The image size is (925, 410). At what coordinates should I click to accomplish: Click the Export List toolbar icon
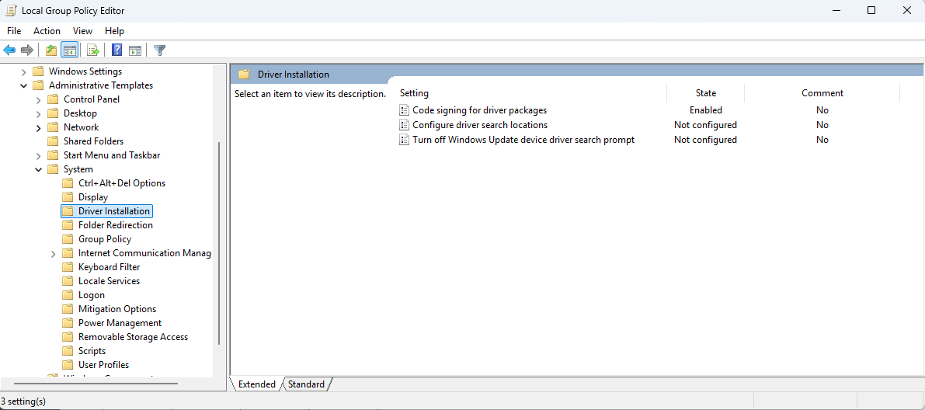click(x=92, y=50)
